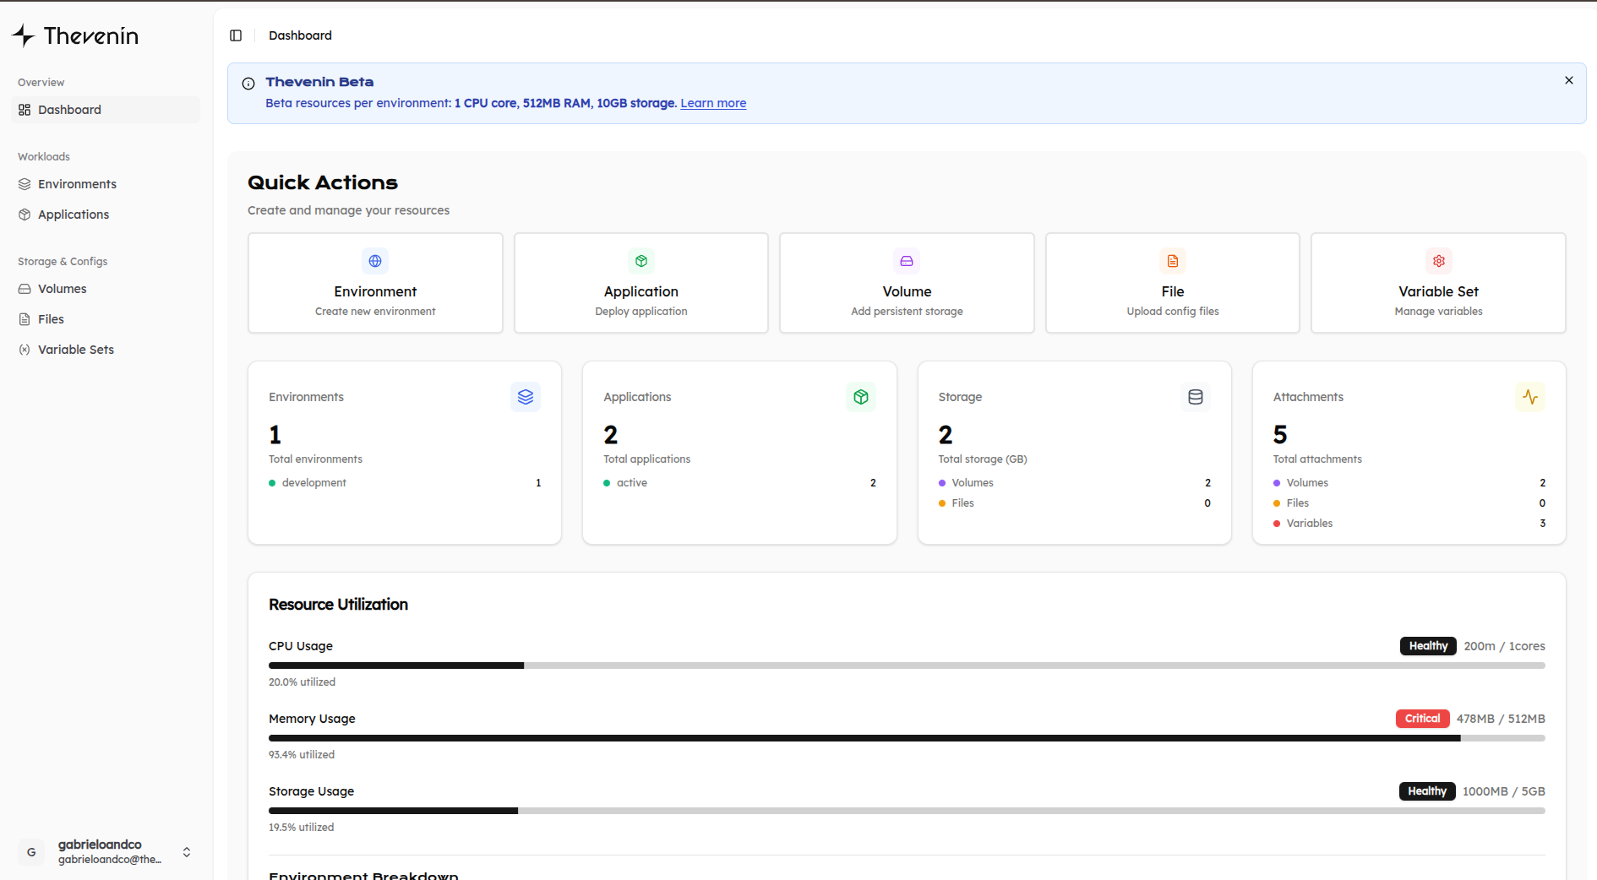Click '478MB / 512MB' memory value
Screen dimensions: 1597x880
[x=1501, y=719]
